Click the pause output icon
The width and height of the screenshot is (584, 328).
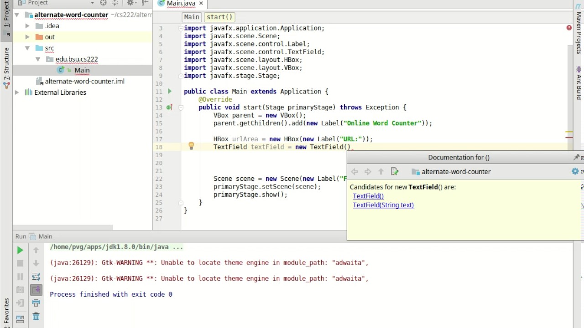tap(20, 277)
